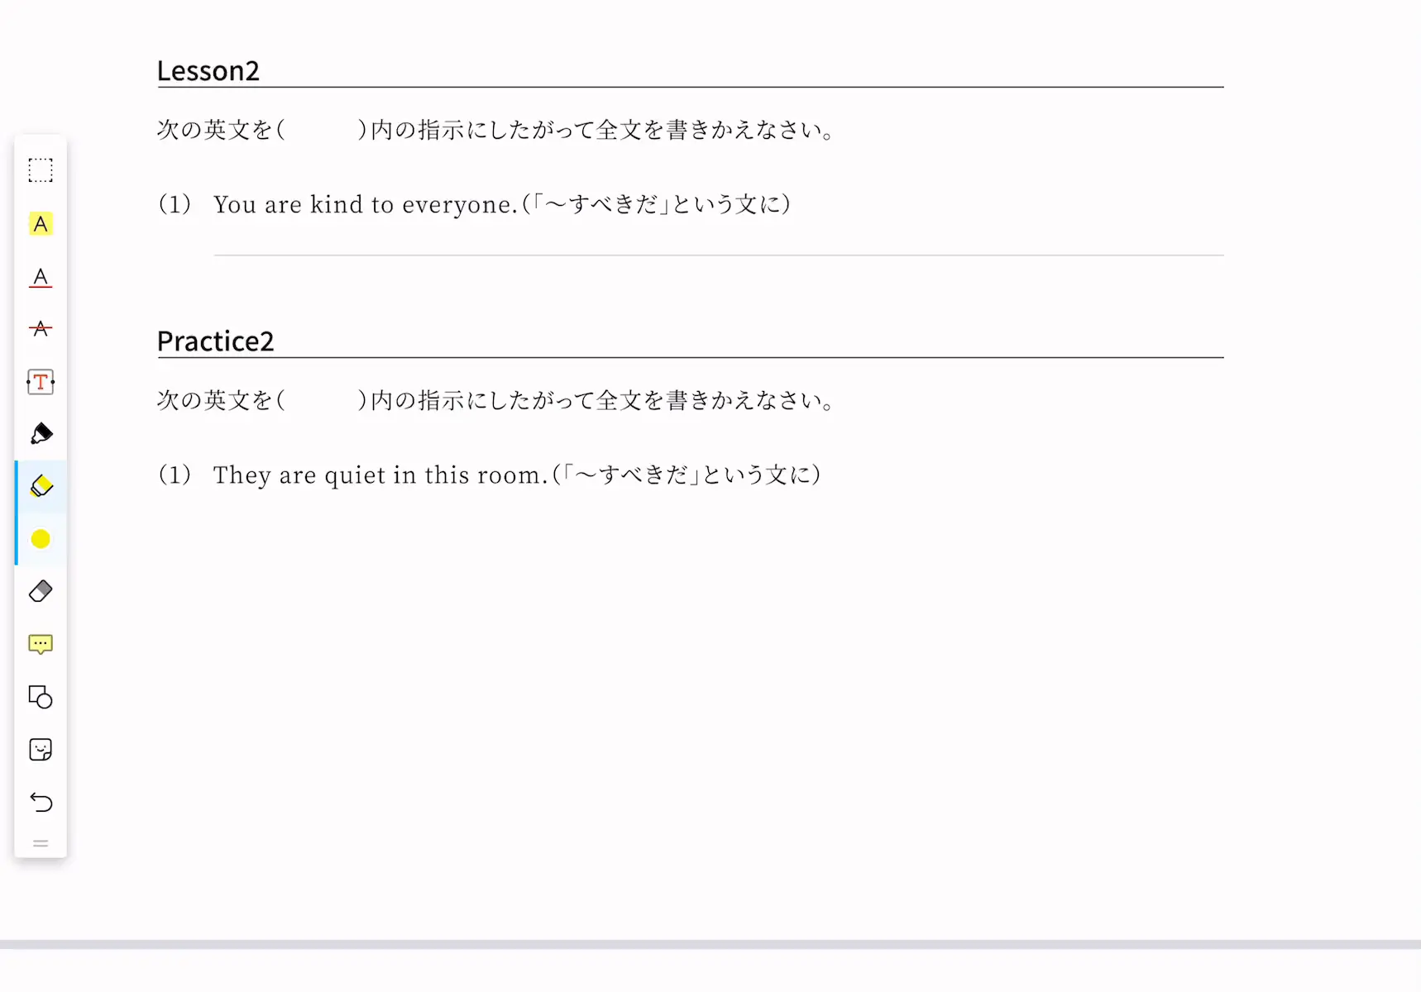Click the toolbar drag handle at bottom

point(41,843)
